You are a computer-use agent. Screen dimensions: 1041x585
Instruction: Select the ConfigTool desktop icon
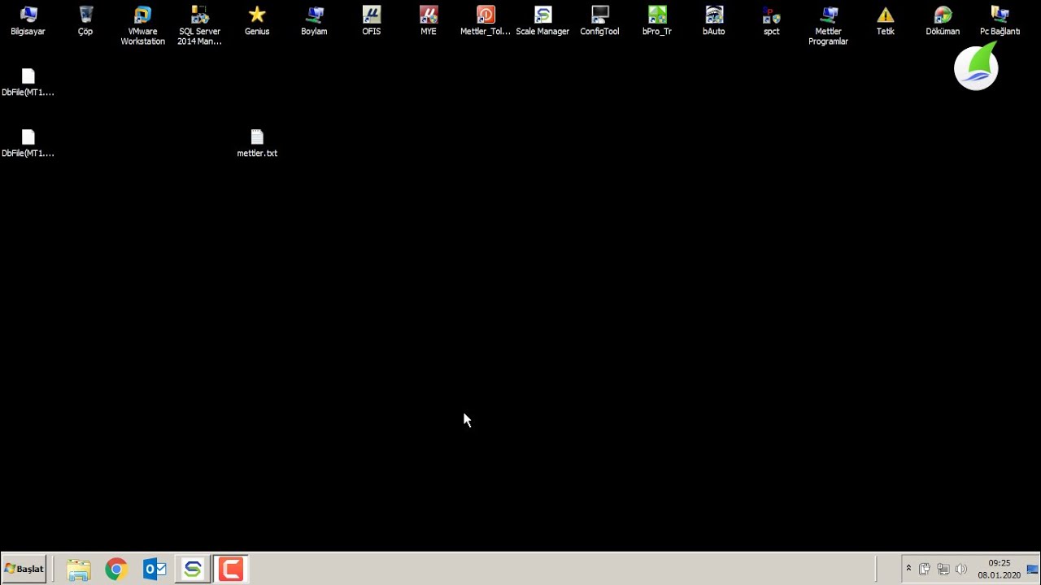click(x=599, y=21)
